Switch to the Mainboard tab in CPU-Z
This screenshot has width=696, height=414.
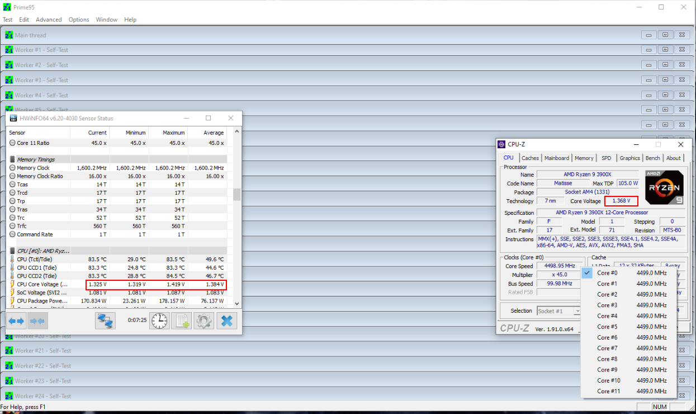point(556,158)
